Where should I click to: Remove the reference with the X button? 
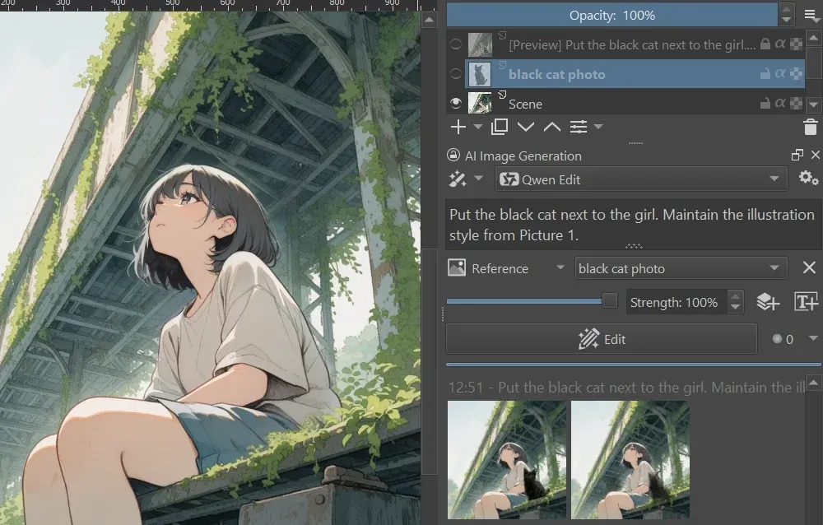(809, 267)
